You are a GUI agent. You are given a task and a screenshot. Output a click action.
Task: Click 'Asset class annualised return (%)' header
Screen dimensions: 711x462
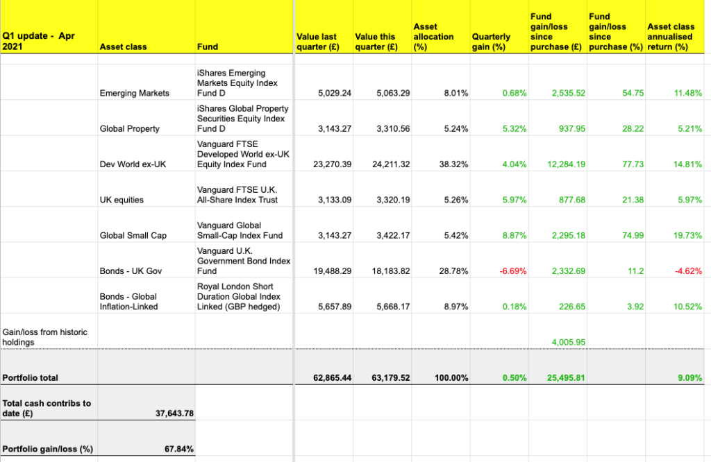click(x=675, y=27)
